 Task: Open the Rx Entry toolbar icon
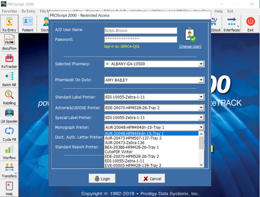[x=9, y=24]
